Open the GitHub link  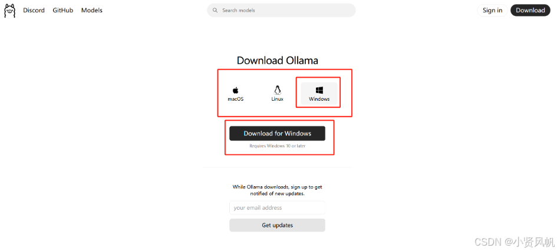tap(63, 10)
